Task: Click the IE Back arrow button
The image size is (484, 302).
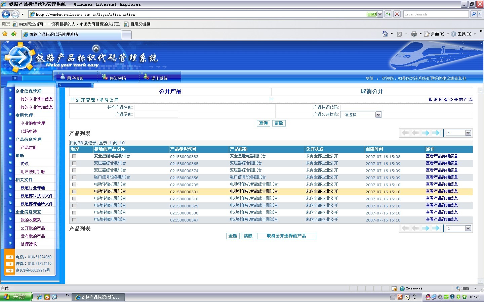Action: pyautogui.click(x=6, y=14)
